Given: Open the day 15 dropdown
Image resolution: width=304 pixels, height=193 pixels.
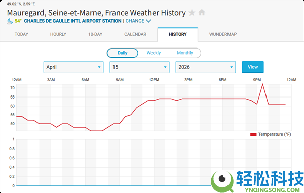Looking at the screenshot, I should point(140,67).
